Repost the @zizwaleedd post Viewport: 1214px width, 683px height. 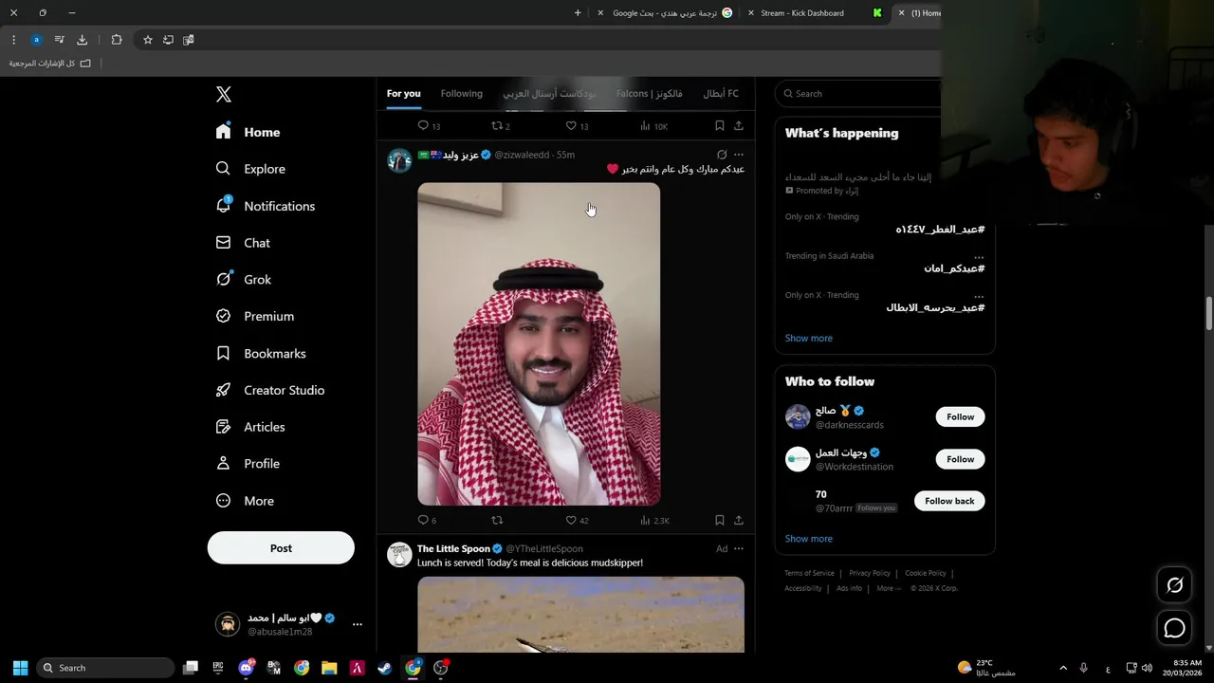497,520
